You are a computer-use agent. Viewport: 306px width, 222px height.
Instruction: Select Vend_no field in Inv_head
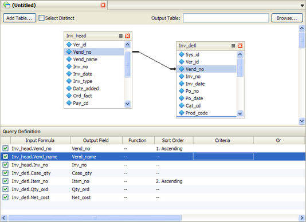click(94, 52)
